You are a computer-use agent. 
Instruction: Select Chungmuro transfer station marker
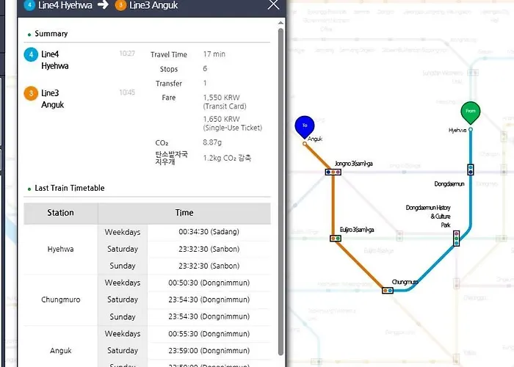pyautogui.click(x=388, y=291)
